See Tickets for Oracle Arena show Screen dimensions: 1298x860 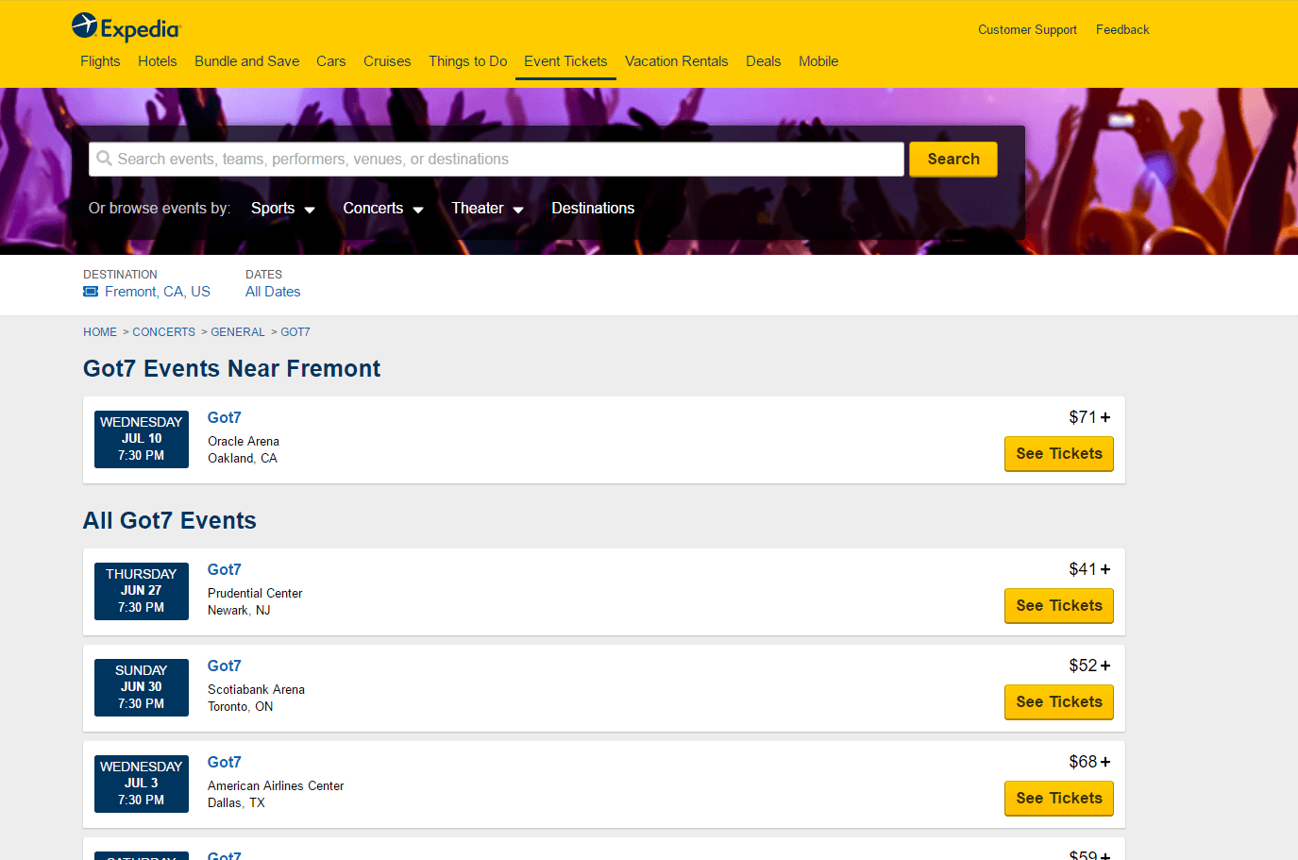click(x=1059, y=454)
